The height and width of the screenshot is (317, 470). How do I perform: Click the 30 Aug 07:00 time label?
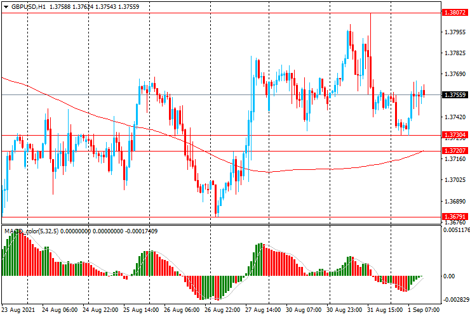pos(304,310)
